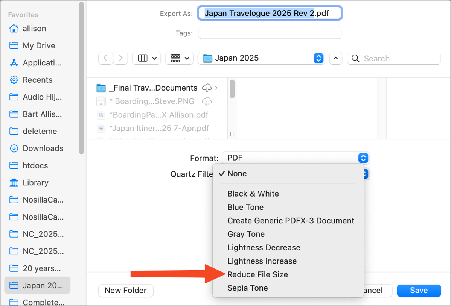This screenshot has height=306, width=451.
Task: Go to enclosing folder with the up-arrow icon
Action: 335,58
